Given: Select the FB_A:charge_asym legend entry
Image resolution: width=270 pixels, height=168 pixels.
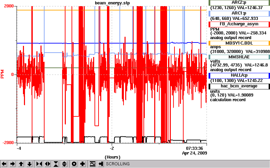Looking at the screenshot, I should pyautogui.click(x=239, y=24).
